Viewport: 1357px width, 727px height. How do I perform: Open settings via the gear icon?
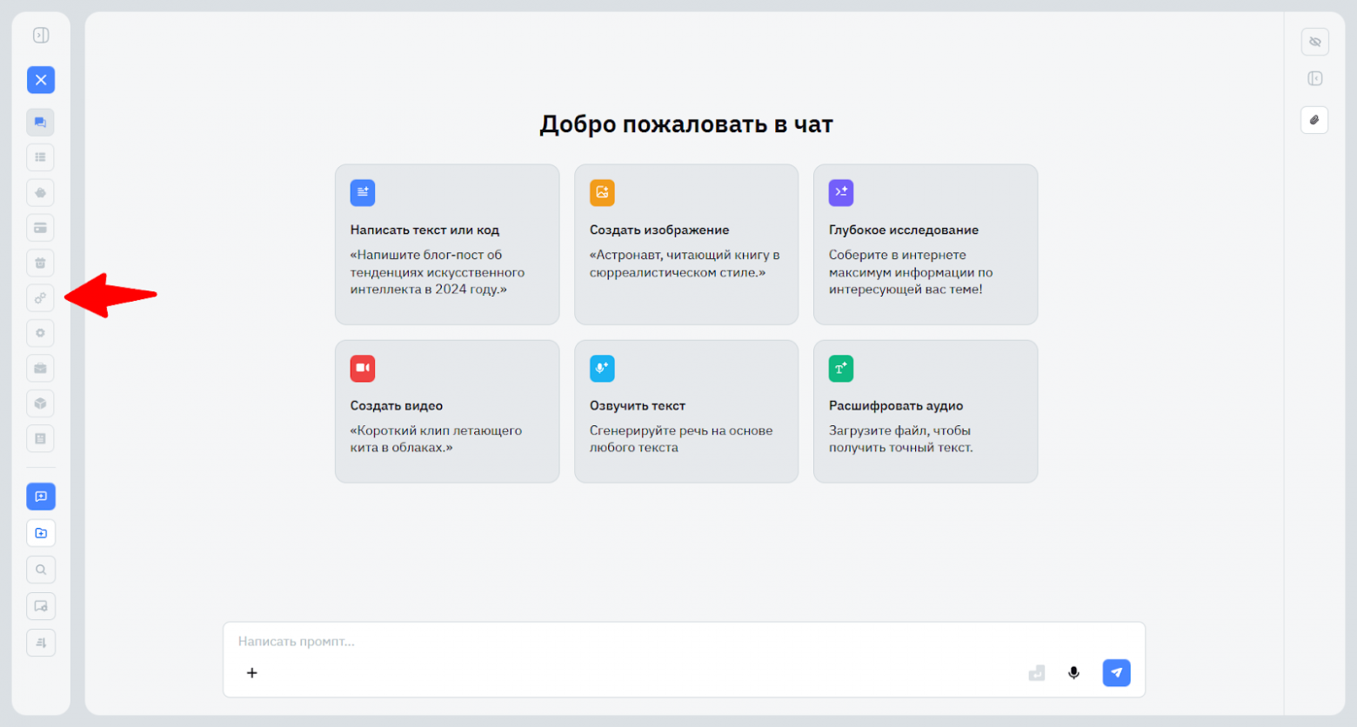(x=40, y=333)
